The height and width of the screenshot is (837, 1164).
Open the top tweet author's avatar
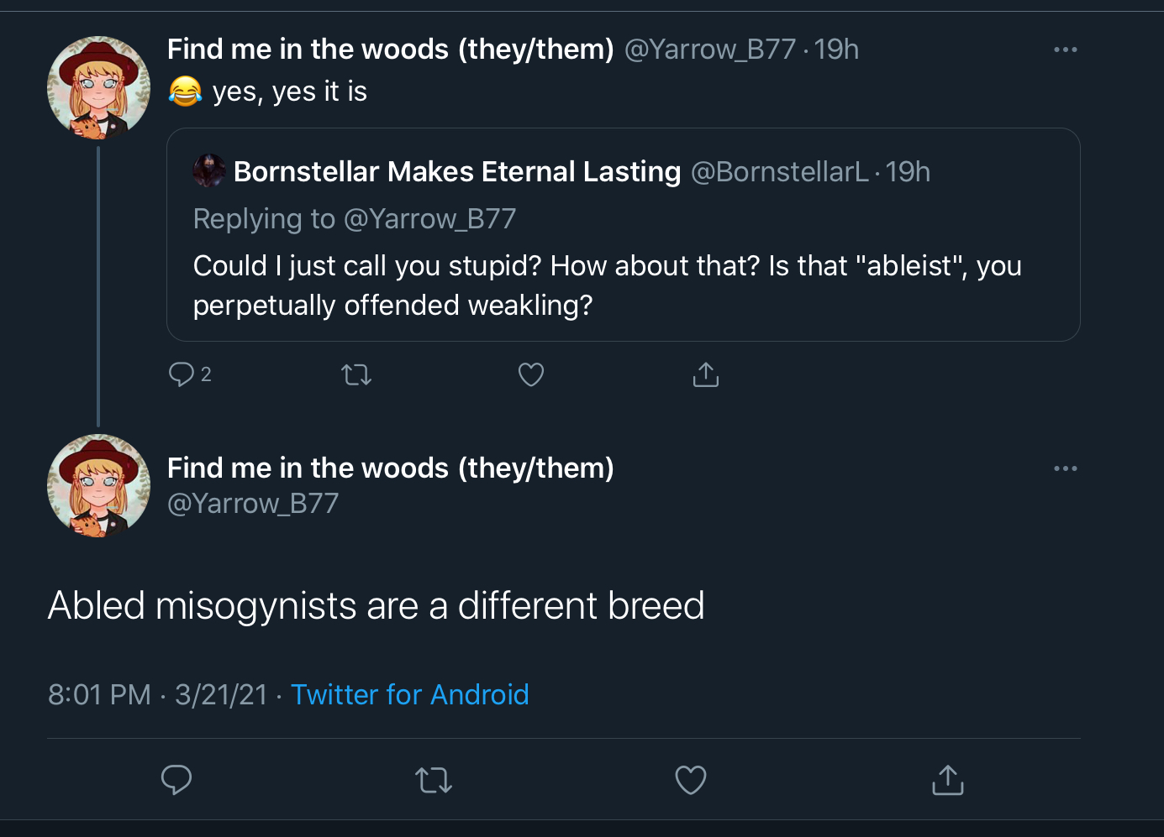click(99, 87)
